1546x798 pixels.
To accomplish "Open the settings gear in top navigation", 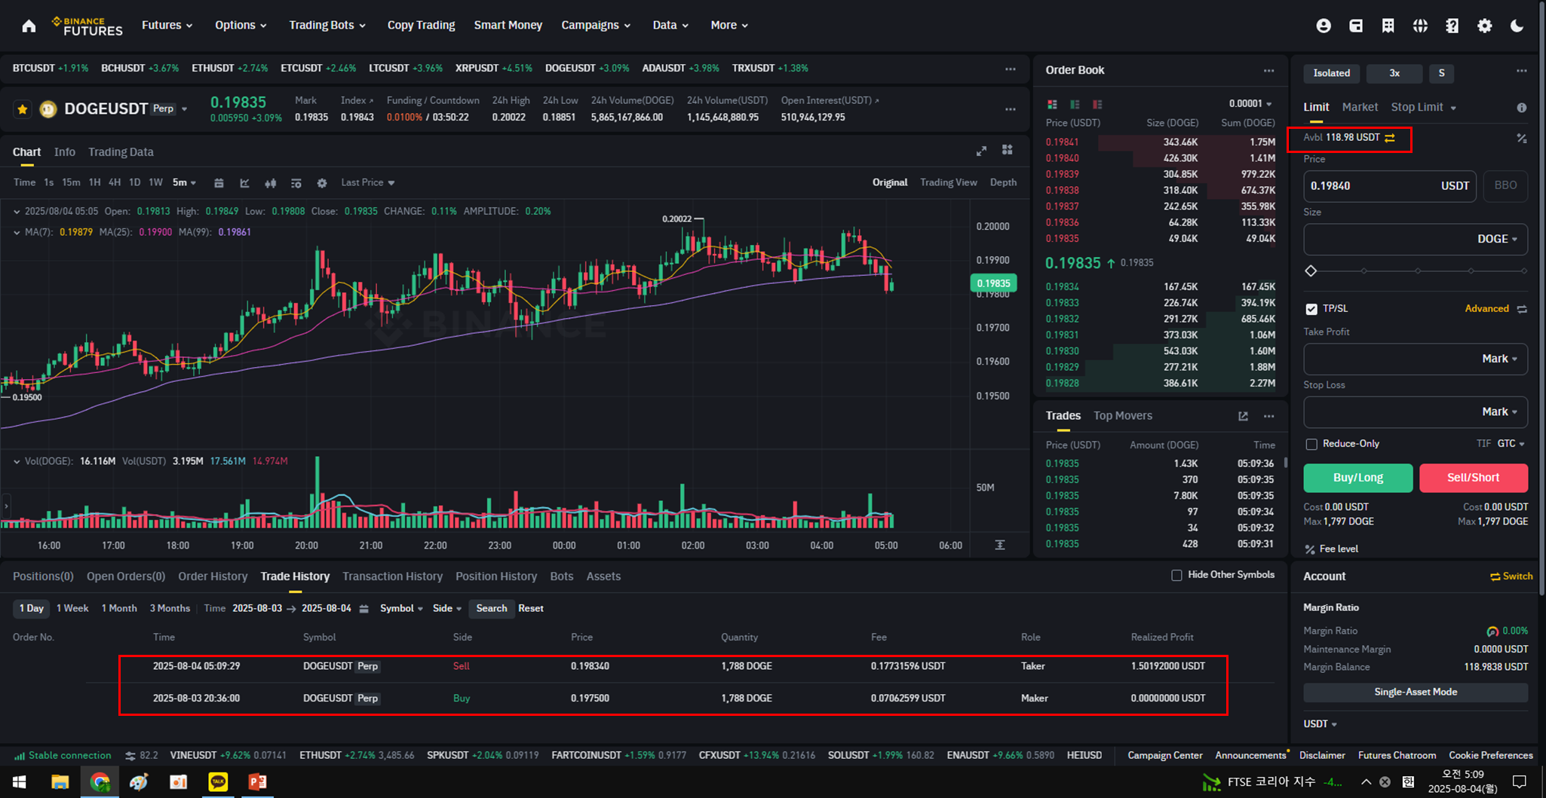I will tap(1485, 26).
